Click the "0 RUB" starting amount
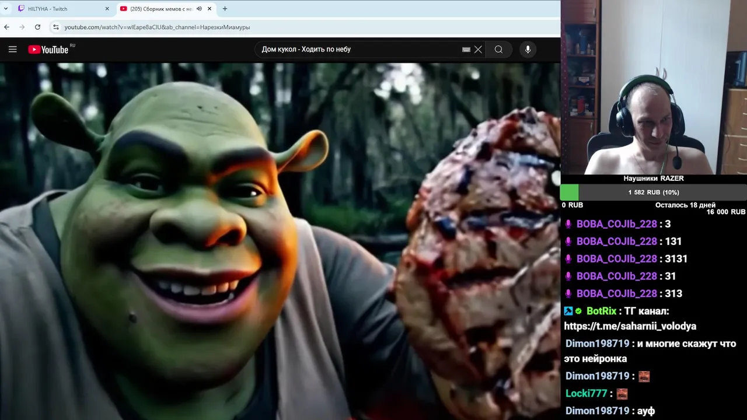 573,205
